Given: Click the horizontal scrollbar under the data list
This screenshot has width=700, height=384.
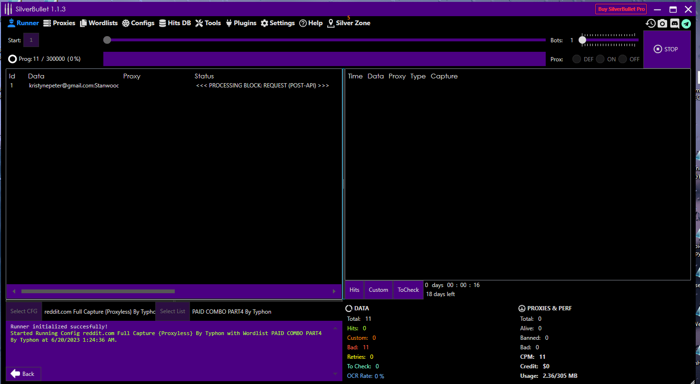Looking at the screenshot, I should (98, 291).
